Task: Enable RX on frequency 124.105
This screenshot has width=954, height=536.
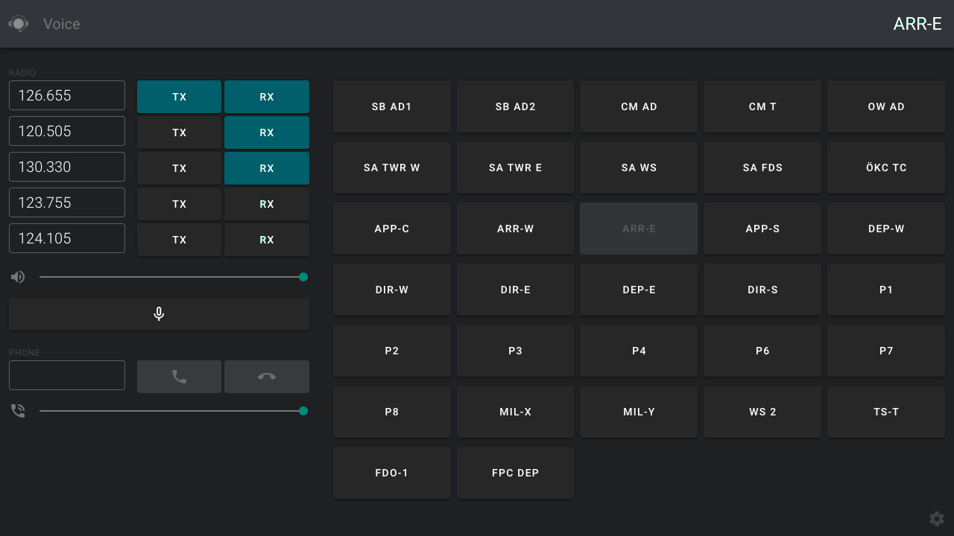Action: click(267, 240)
